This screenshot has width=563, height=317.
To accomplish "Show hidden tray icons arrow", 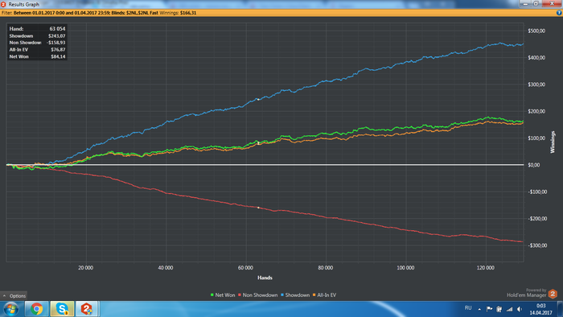I will pyautogui.click(x=479, y=309).
